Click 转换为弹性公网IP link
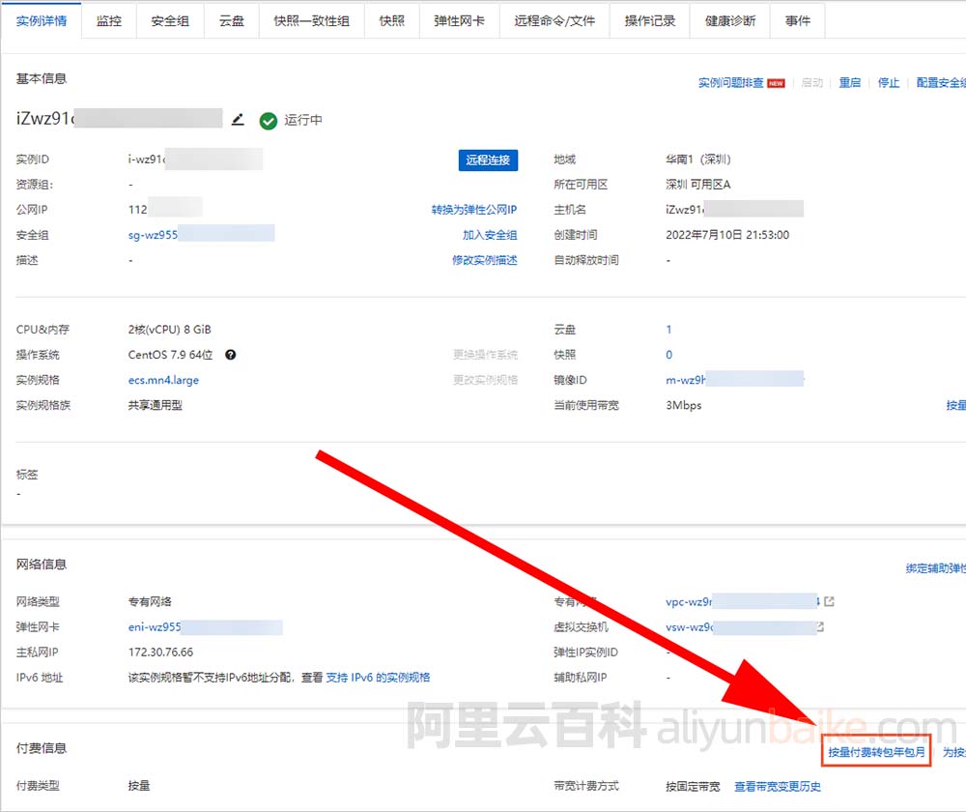The image size is (966, 812). click(473, 210)
